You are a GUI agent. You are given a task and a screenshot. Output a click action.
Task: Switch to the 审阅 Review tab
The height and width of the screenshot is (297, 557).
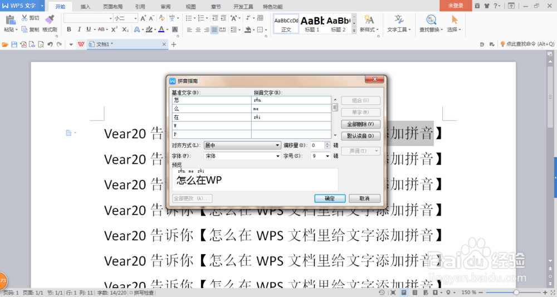[x=165, y=6]
